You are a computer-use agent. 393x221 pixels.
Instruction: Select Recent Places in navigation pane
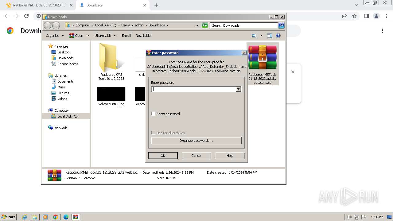[x=68, y=64]
